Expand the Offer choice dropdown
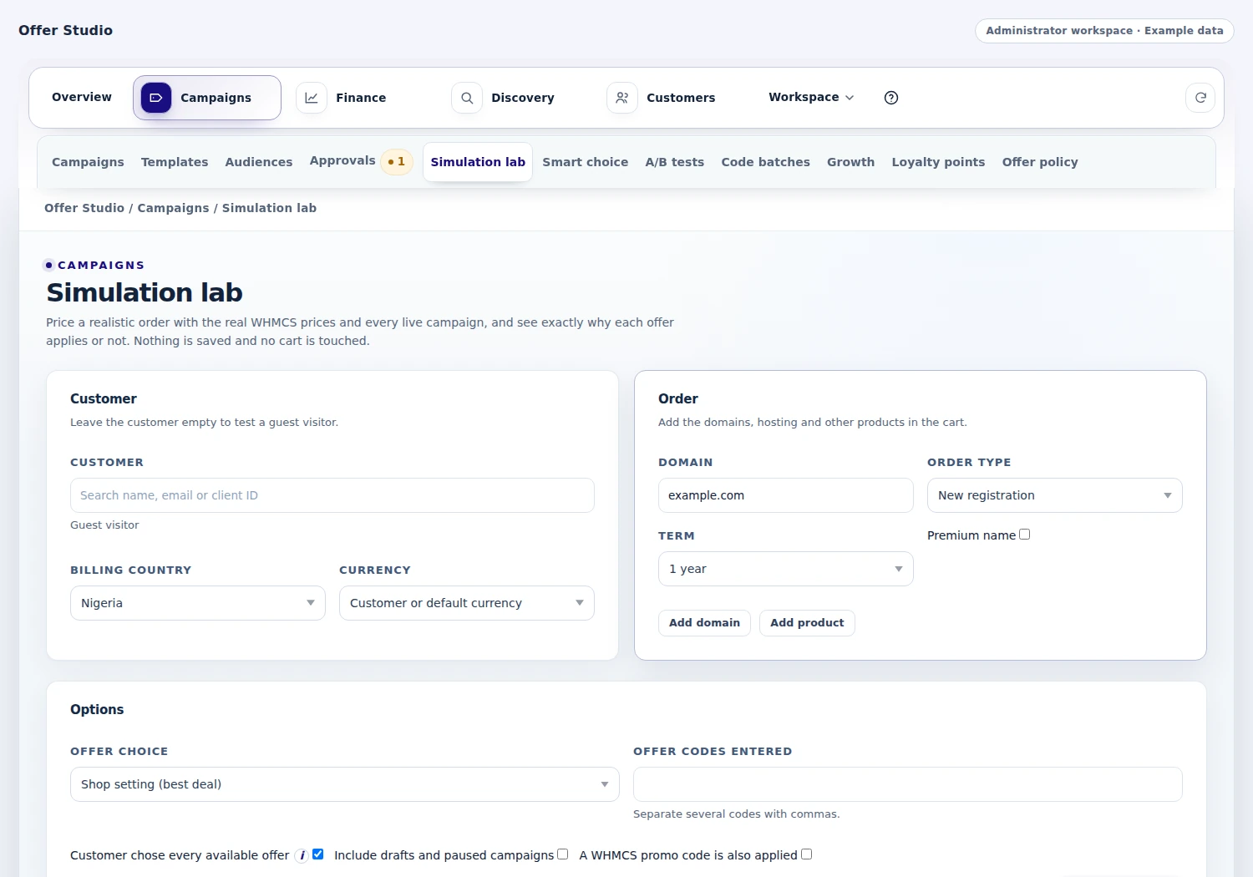This screenshot has width=1253, height=877. point(345,784)
